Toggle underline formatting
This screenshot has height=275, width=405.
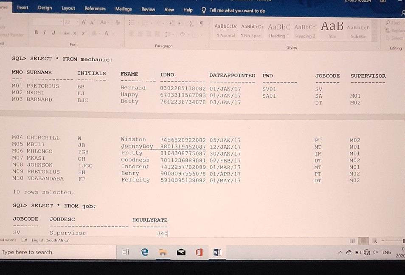[53, 33]
